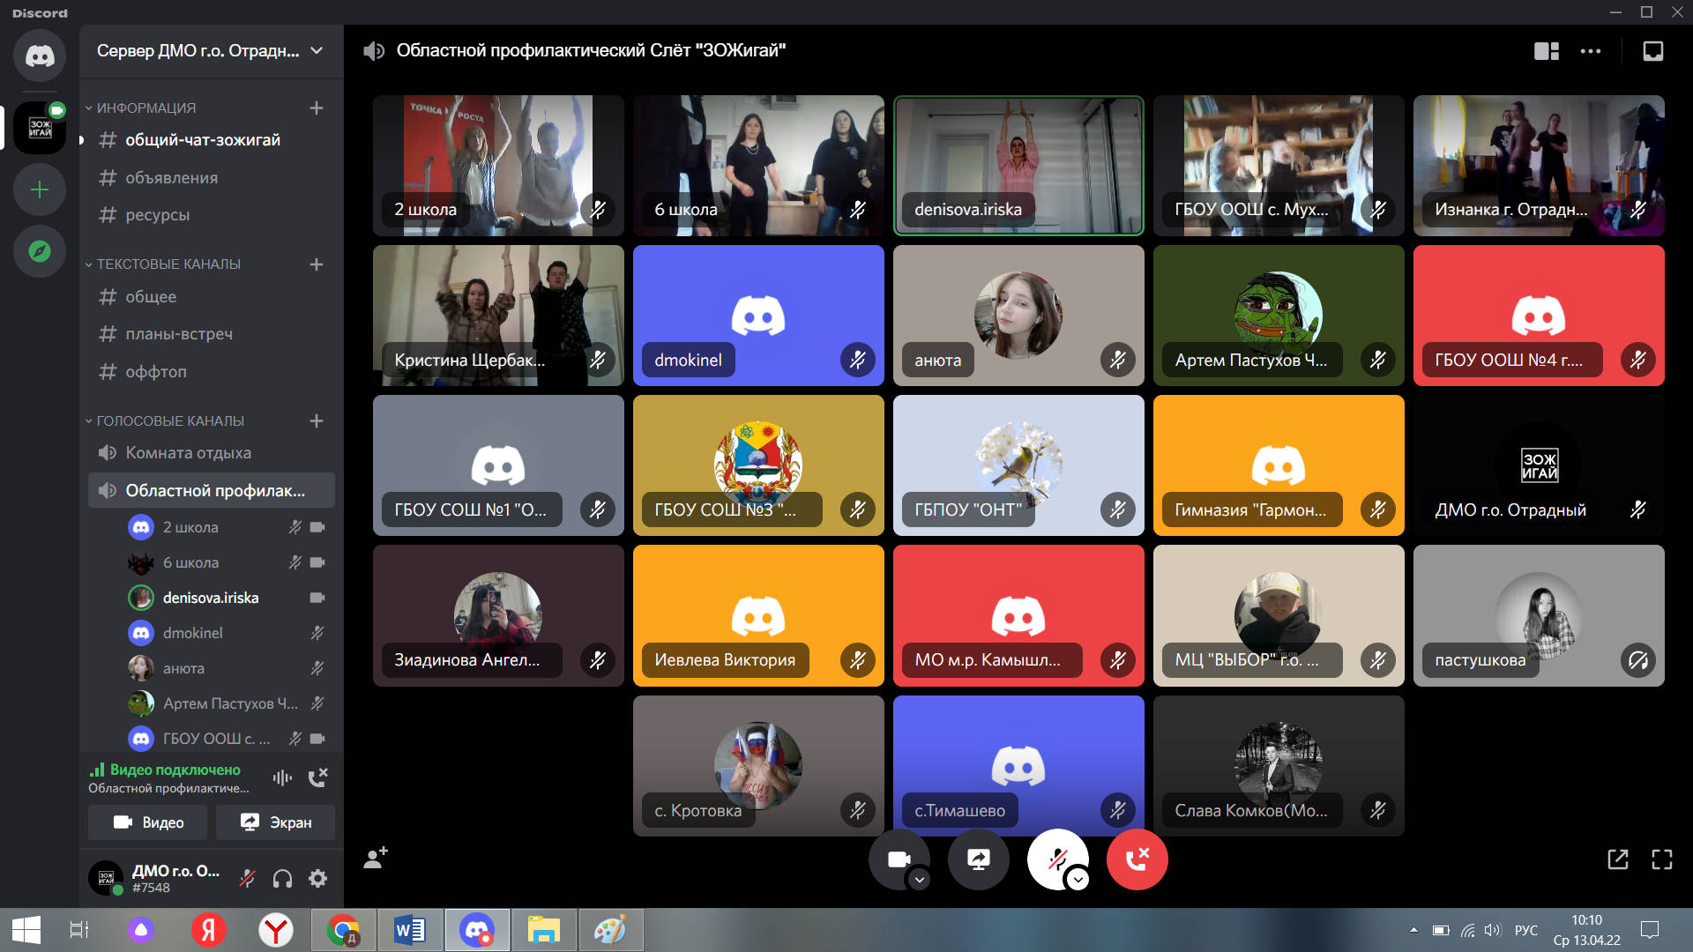Open the Explore public servers compass icon

coord(40,251)
